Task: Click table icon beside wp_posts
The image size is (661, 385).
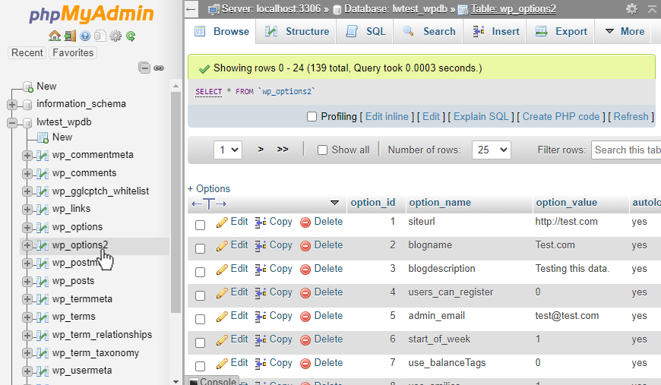Action: coord(42,282)
